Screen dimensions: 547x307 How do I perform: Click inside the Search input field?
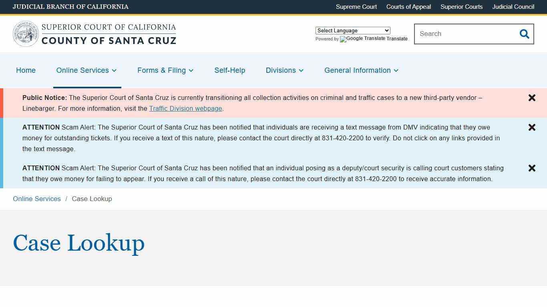[x=461, y=34]
